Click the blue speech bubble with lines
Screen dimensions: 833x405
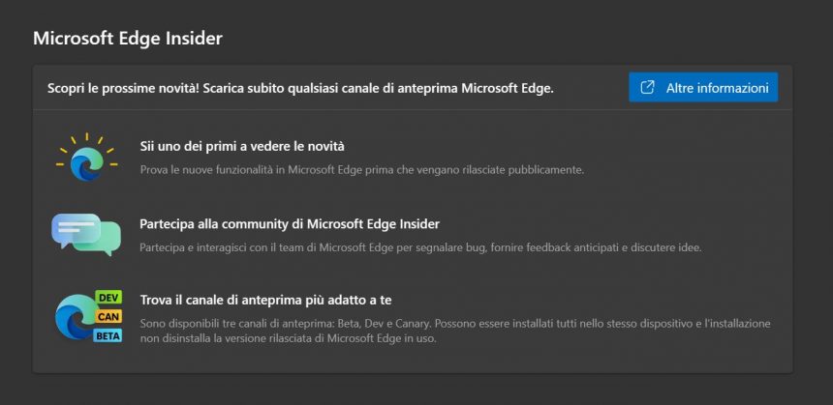point(76,229)
